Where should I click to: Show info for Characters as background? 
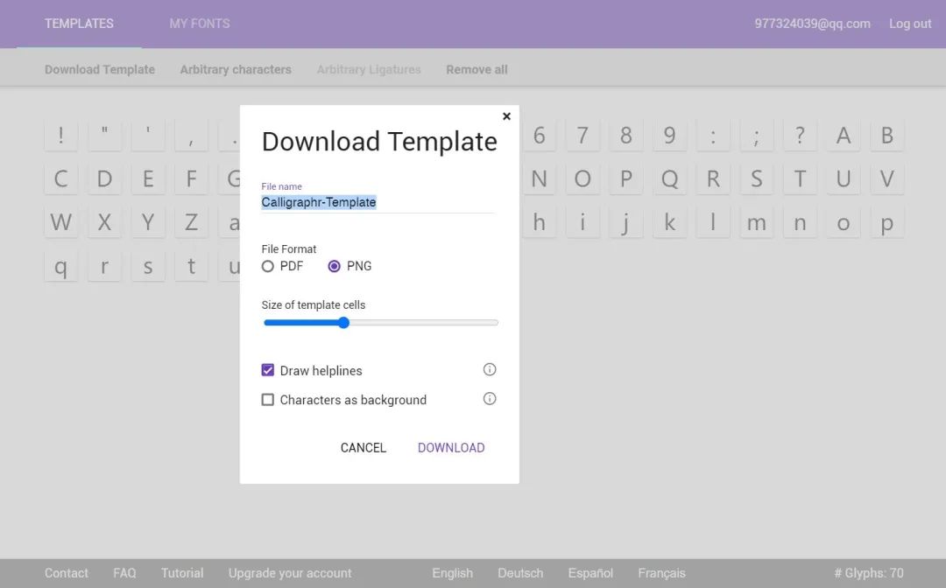pyautogui.click(x=490, y=398)
